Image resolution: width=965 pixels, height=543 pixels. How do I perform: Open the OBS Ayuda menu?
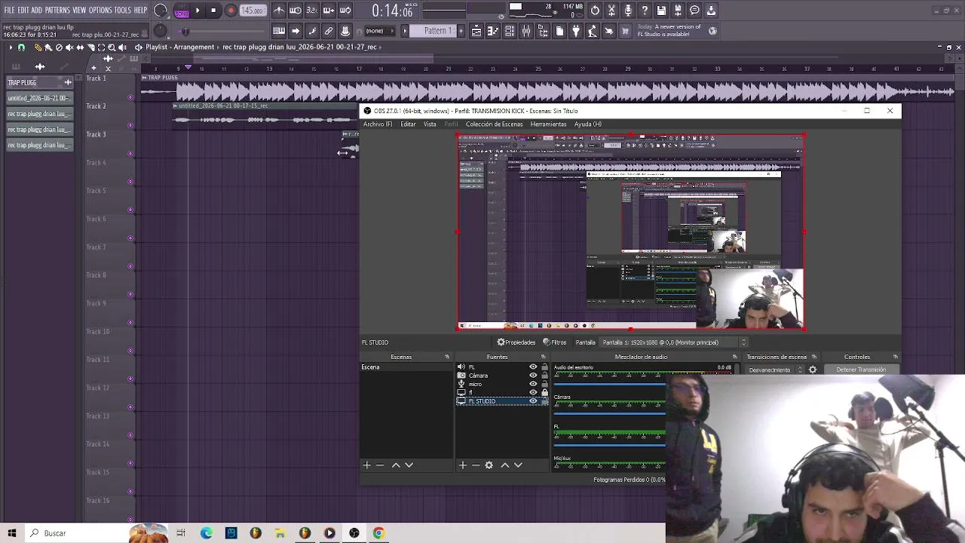pos(588,124)
